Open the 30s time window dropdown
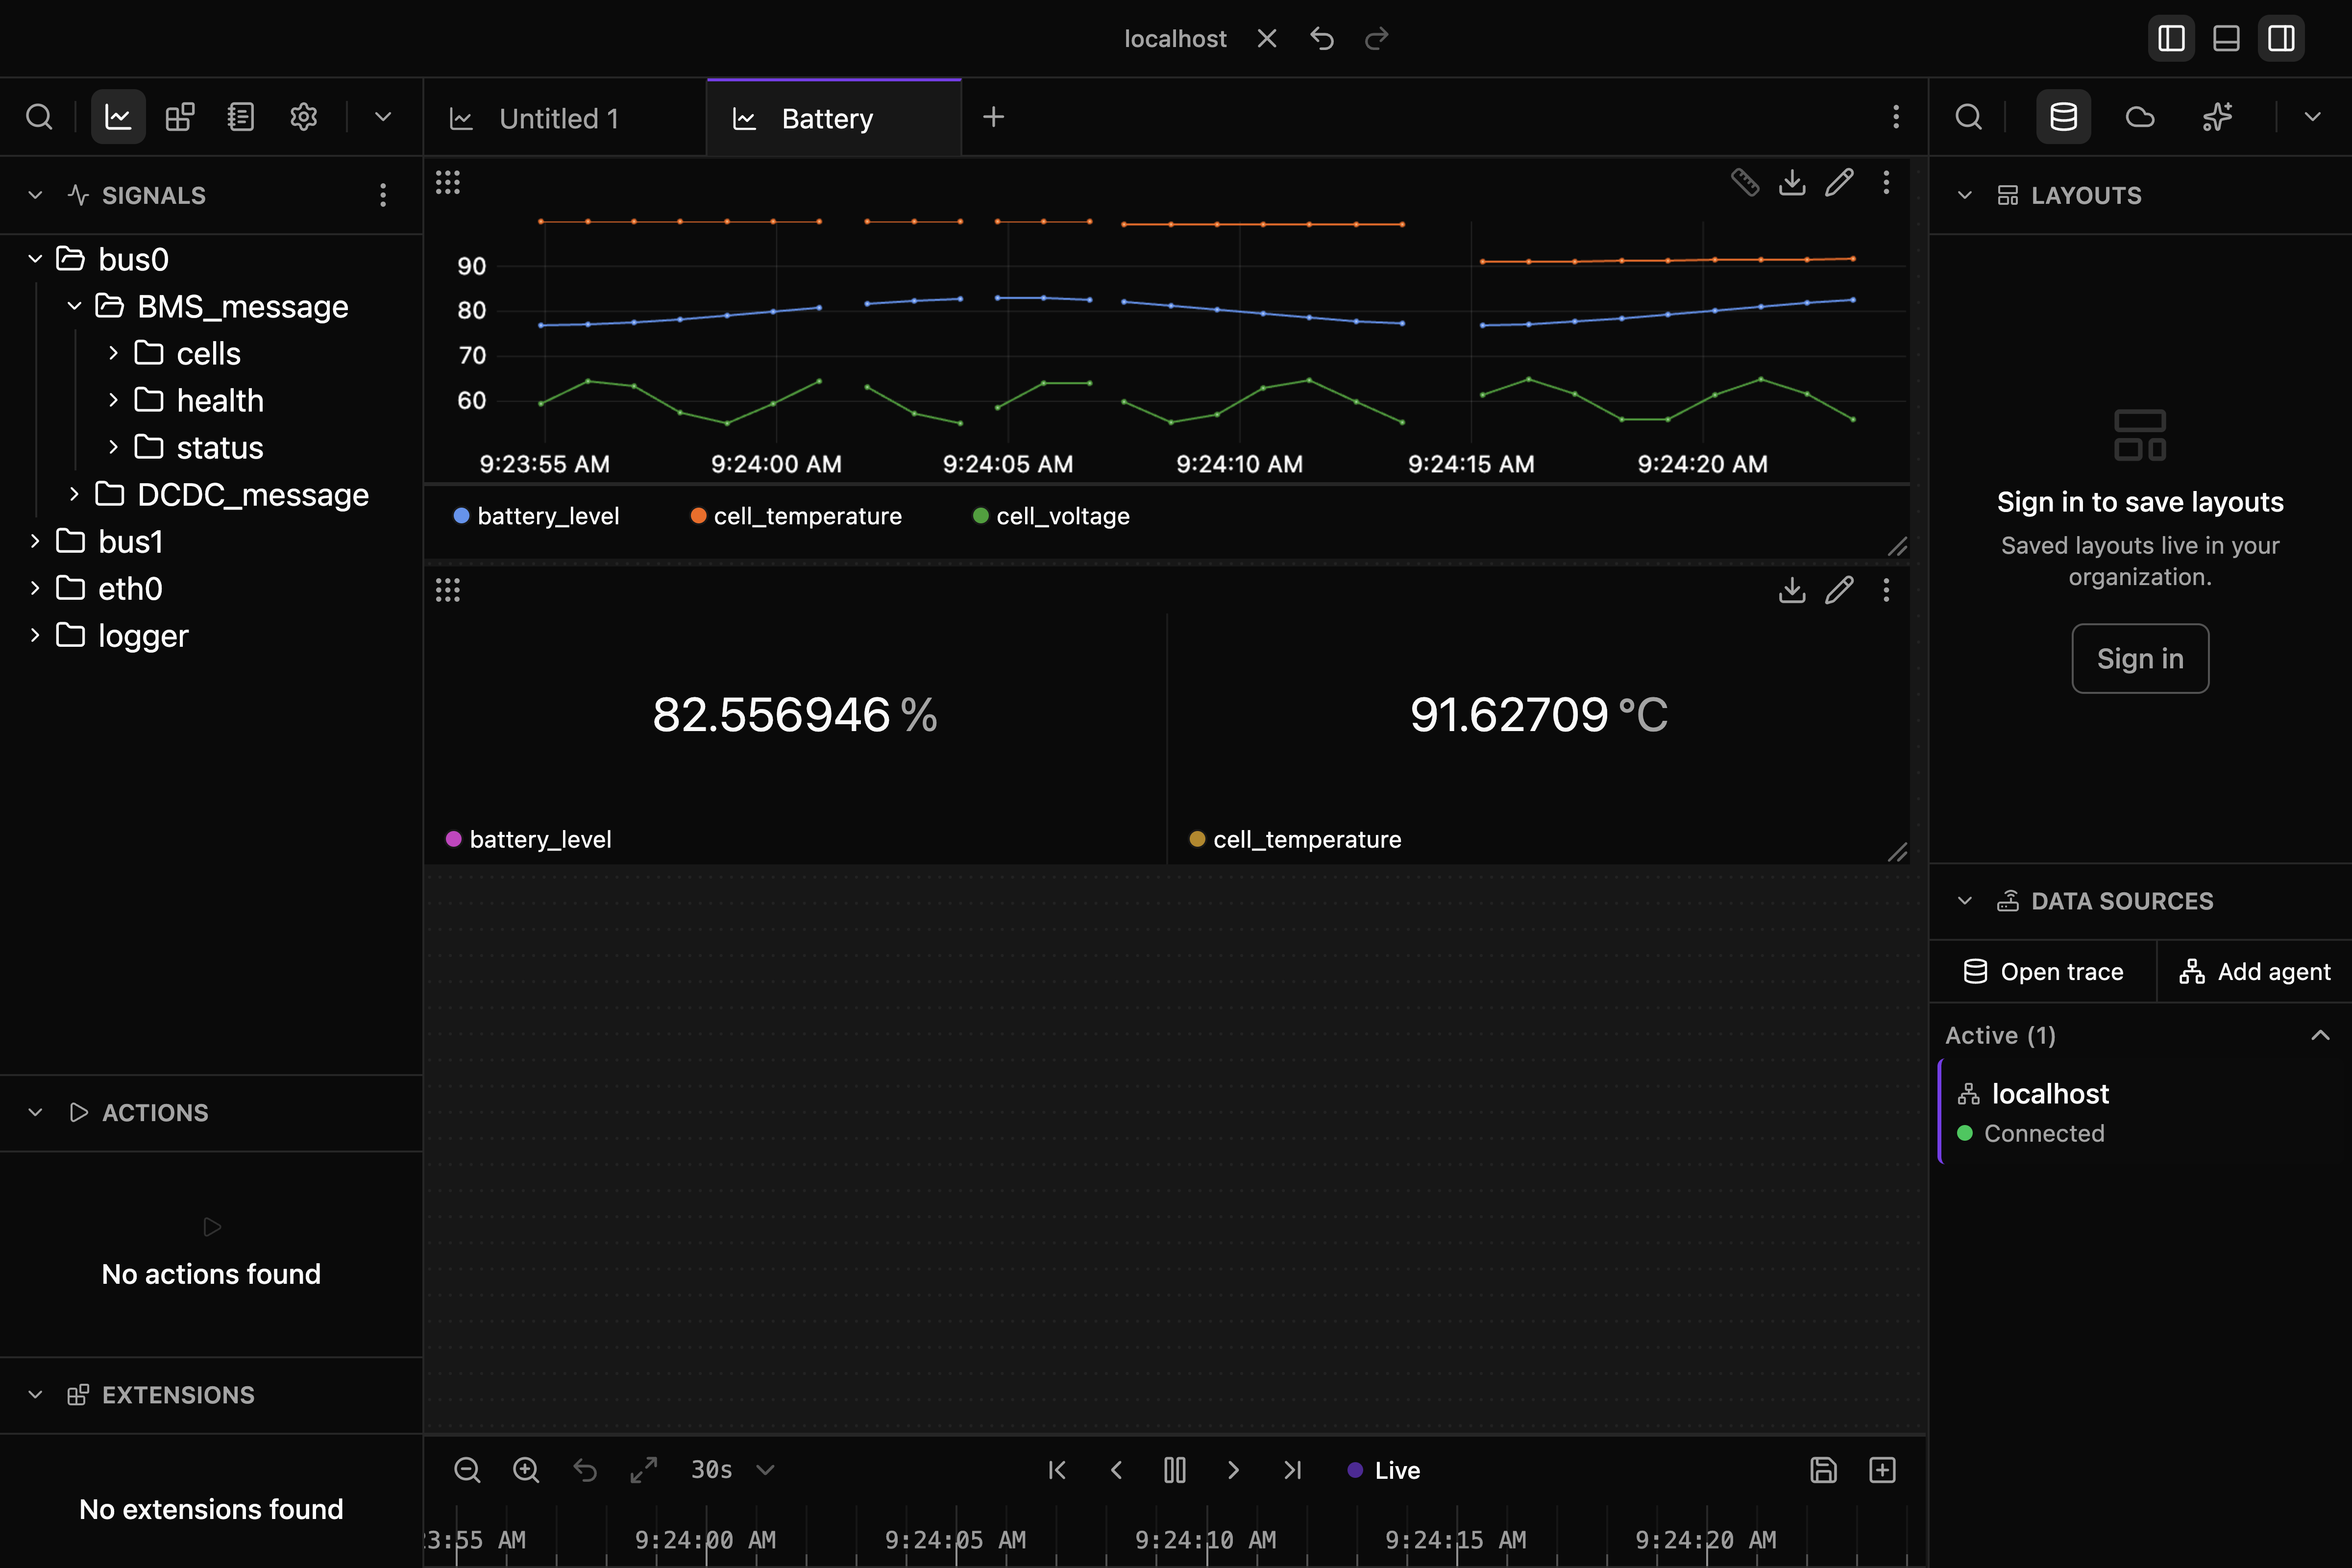The height and width of the screenshot is (1568, 2352). 733,1470
